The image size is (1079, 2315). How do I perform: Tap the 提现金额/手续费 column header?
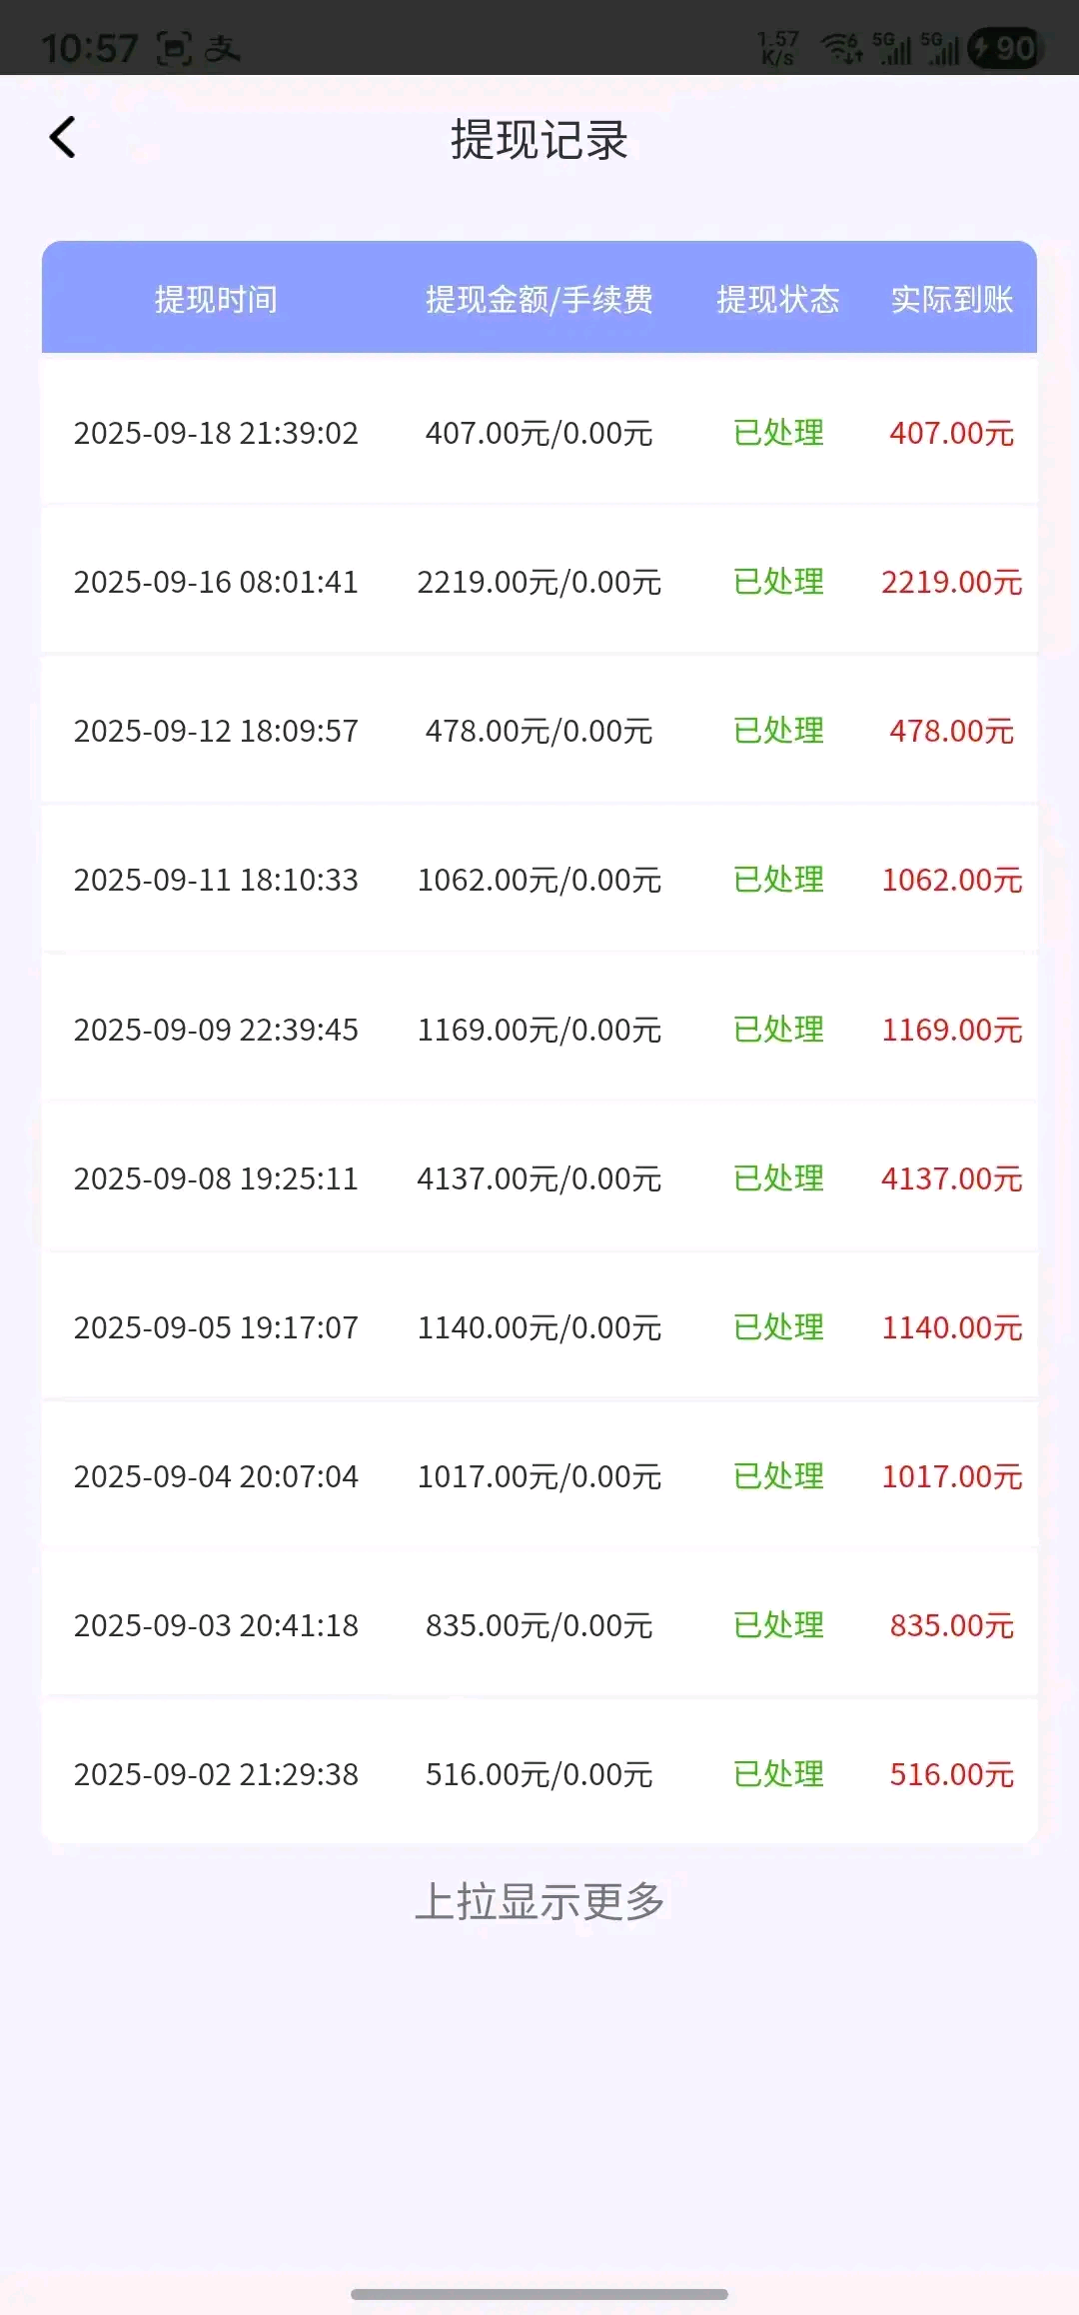click(539, 299)
